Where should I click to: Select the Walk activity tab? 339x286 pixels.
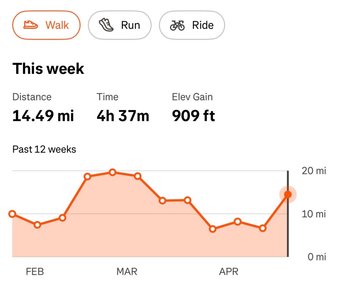46,25
